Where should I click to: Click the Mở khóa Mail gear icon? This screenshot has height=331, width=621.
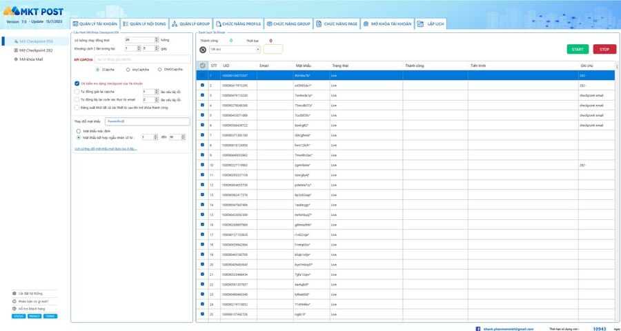tap(16, 59)
